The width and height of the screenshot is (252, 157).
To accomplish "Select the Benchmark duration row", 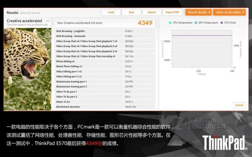I will 105,107.
